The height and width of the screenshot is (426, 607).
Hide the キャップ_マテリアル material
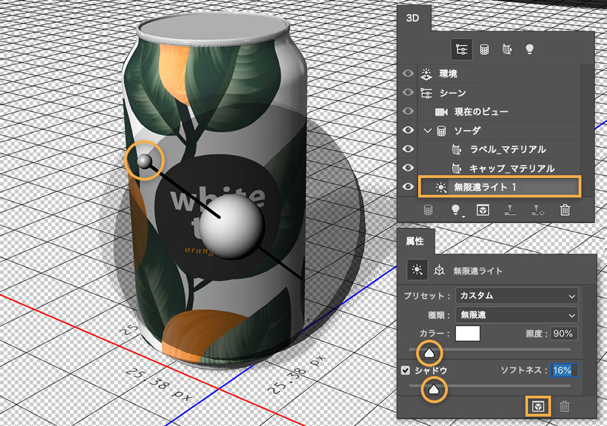407,168
